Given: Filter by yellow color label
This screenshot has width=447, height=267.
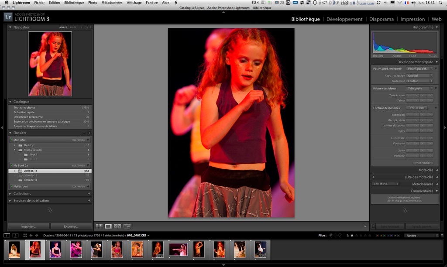Looking at the screenshot, I should click(x=381, y=236).
